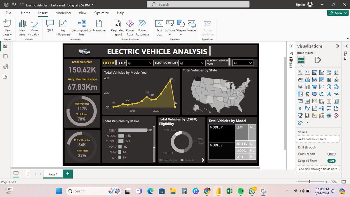This screenshot has height=197, width=350.
Task: Open Spotify from the taskbar
Action: [x=241, y=191]
